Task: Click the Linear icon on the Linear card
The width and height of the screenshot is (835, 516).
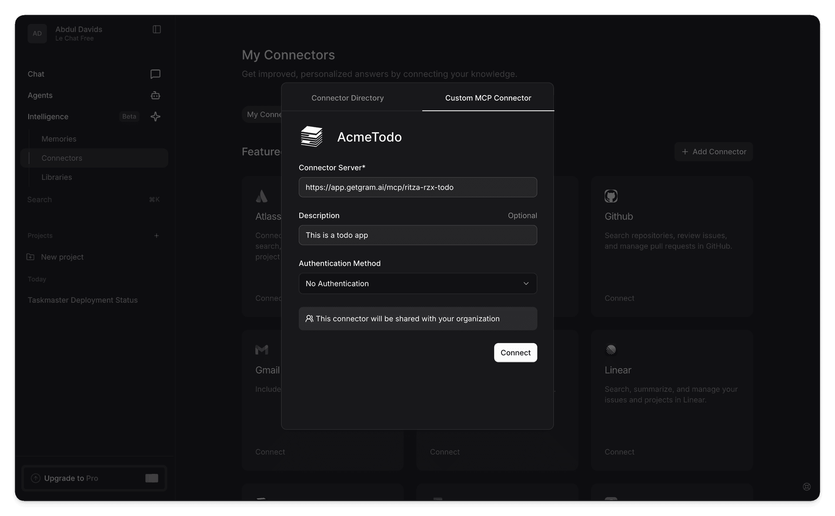Action: point(611,350)
